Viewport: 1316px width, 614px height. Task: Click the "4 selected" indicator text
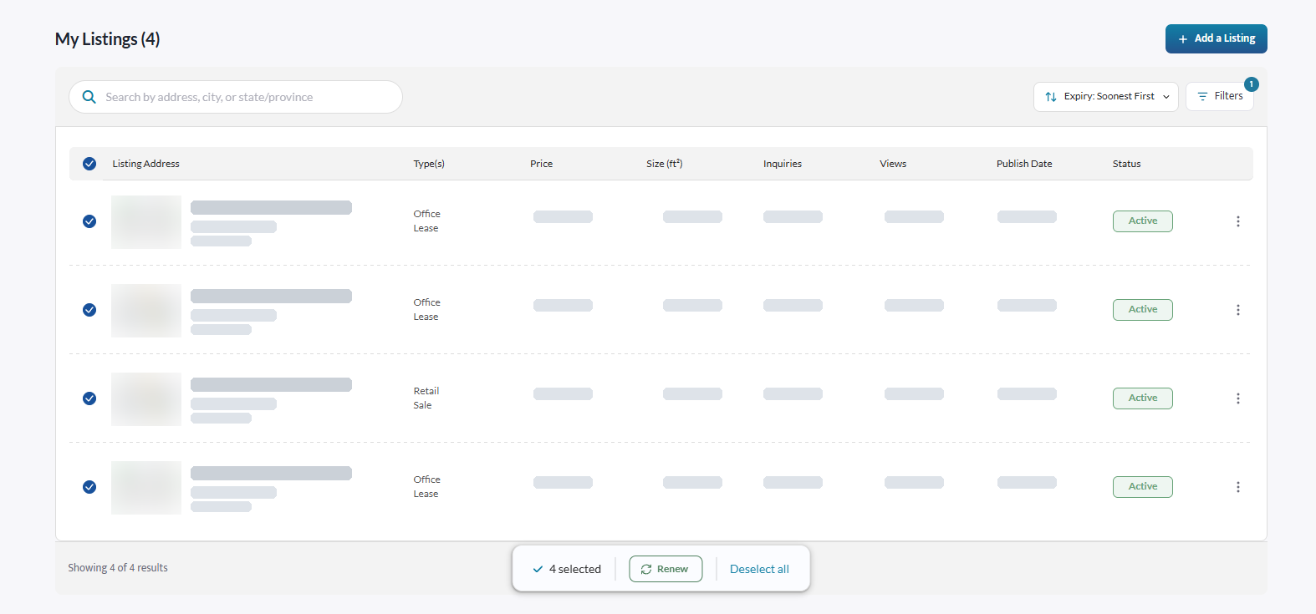click(575, 569)
